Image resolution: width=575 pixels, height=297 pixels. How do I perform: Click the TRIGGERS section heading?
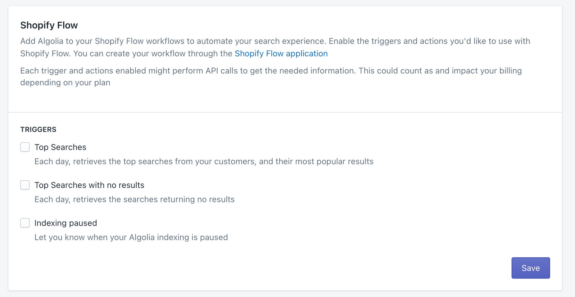pos(38,129)
